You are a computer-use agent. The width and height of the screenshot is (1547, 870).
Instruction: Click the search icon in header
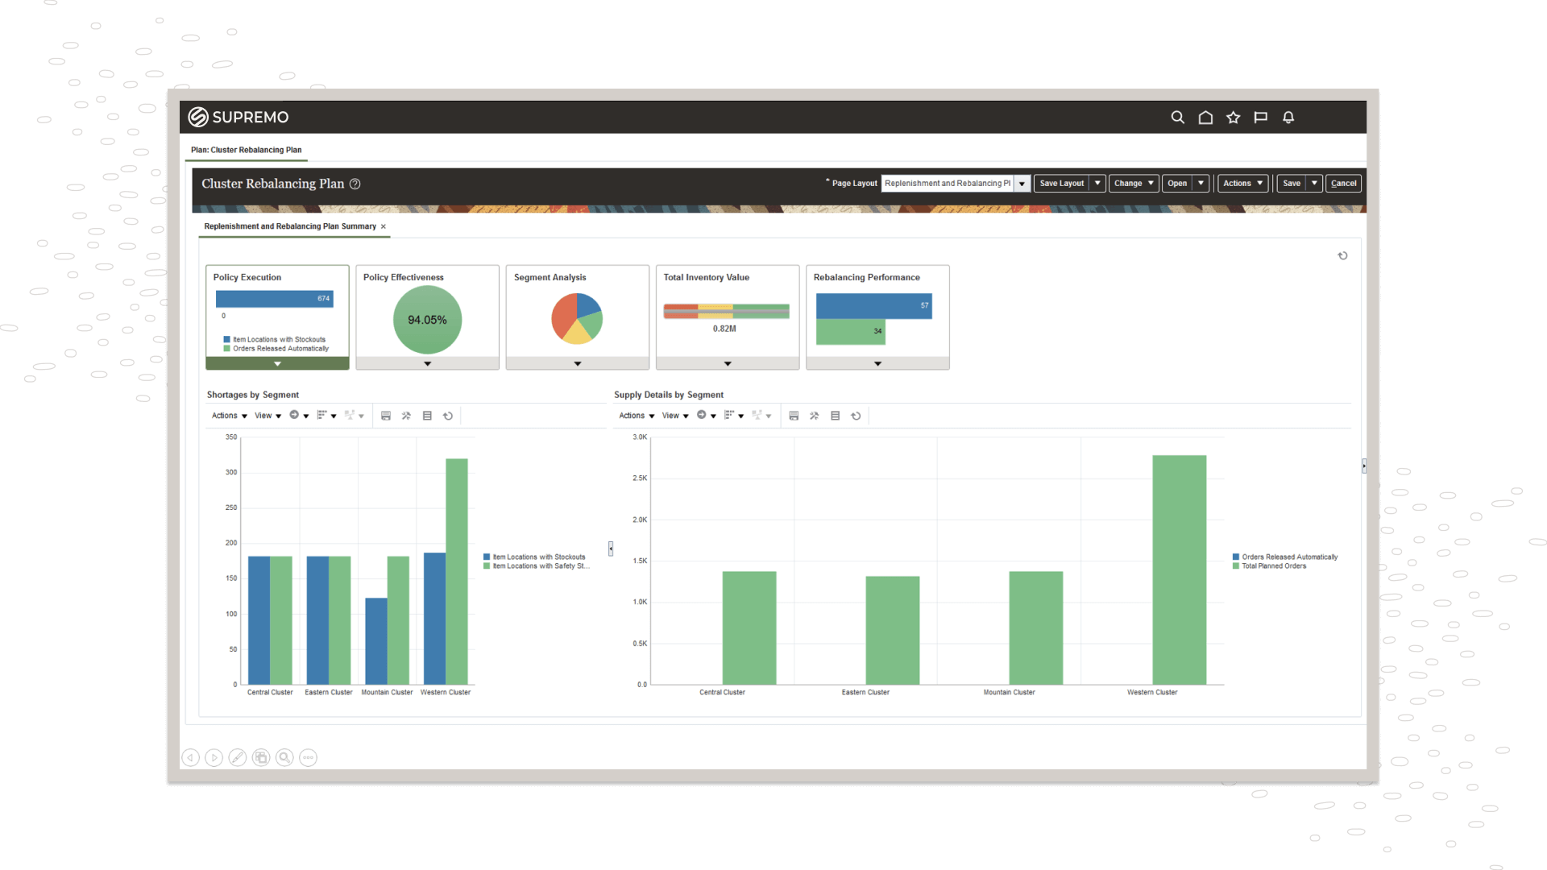(x=1177, y=118)
